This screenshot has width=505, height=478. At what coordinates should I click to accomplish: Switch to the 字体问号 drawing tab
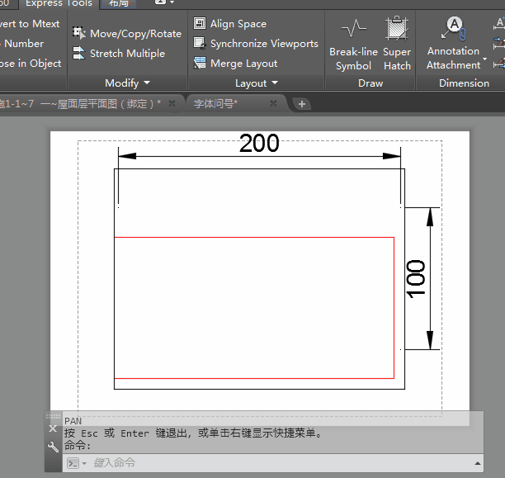pos(215,103)
